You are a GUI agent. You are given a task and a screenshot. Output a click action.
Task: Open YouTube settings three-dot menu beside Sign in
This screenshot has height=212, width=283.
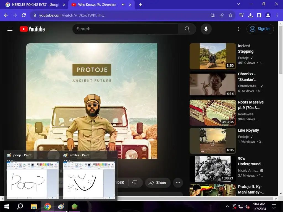click(239, 29)
